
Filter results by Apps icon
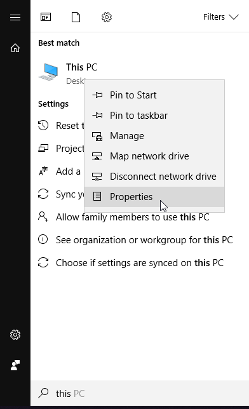[46, 17]
